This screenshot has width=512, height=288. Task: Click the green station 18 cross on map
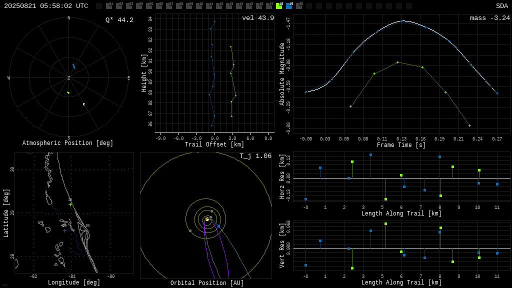click(x=70, y=204)
